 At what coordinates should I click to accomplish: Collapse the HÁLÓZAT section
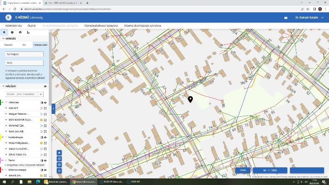(x=3, y=86)
